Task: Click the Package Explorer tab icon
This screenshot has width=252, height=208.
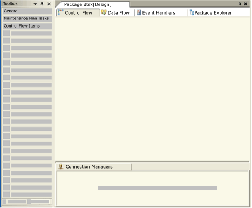Action: [192, 12]
